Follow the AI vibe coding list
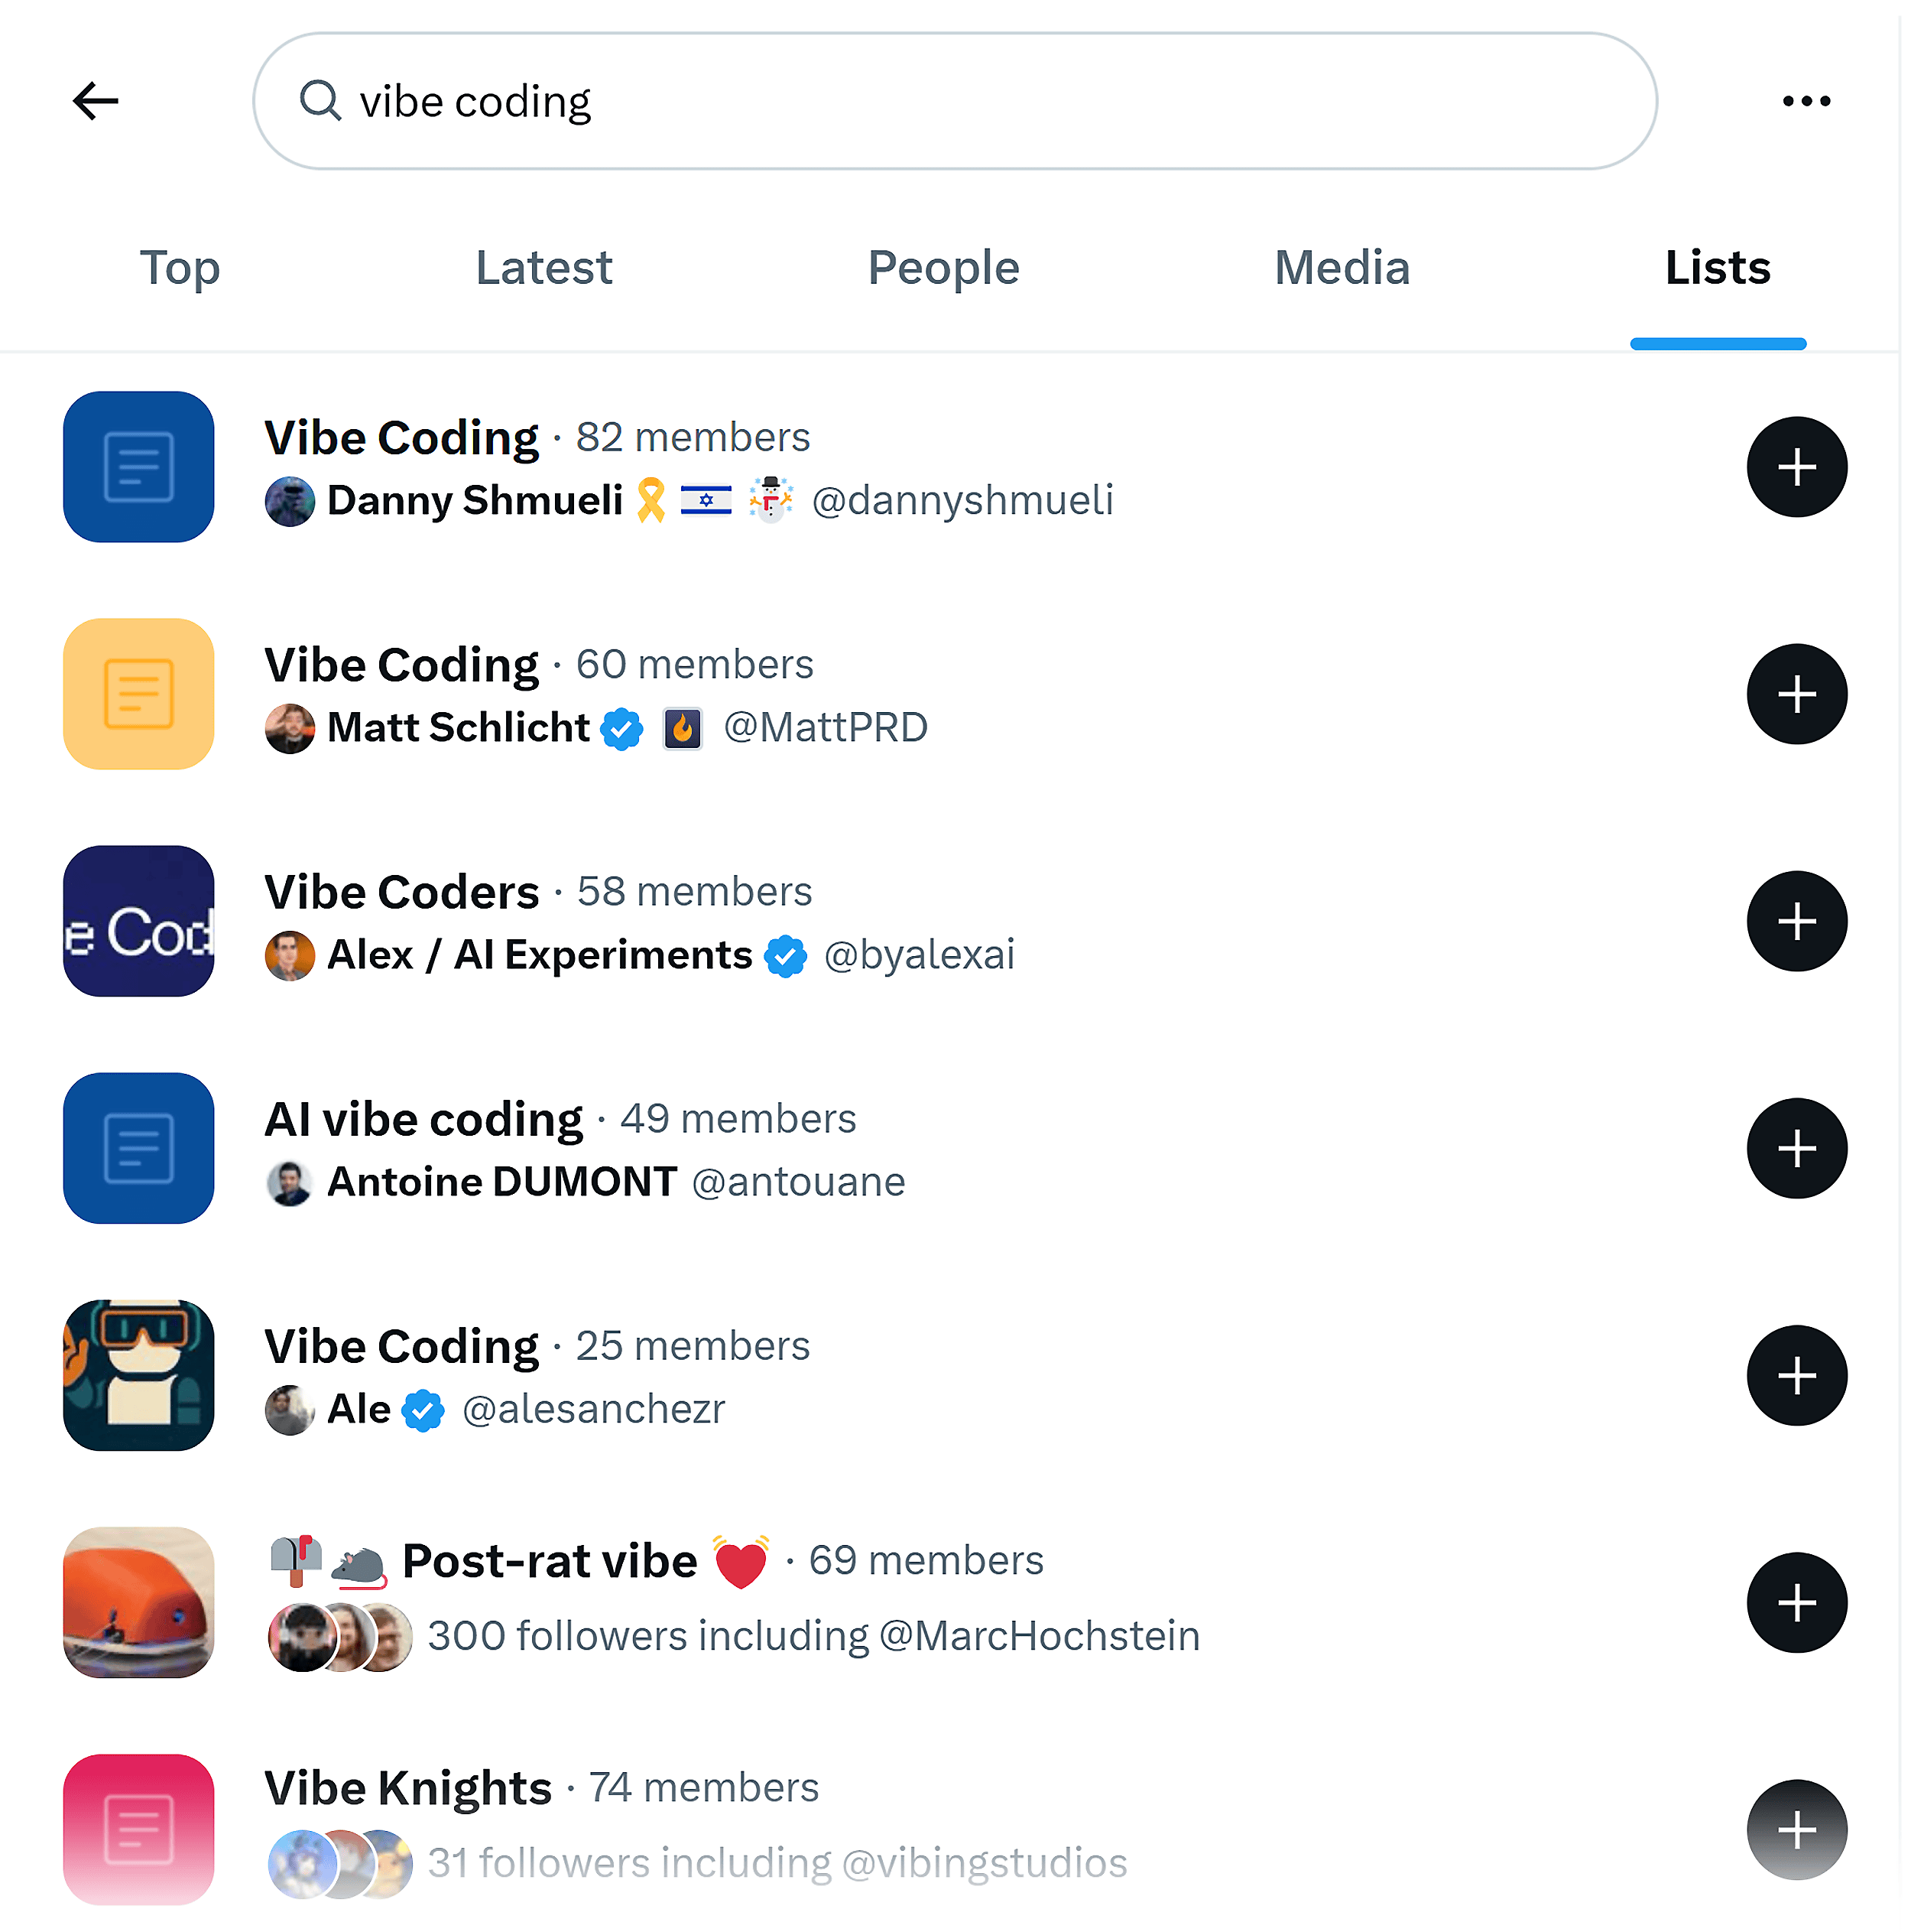 [x=1796, y=1148]
